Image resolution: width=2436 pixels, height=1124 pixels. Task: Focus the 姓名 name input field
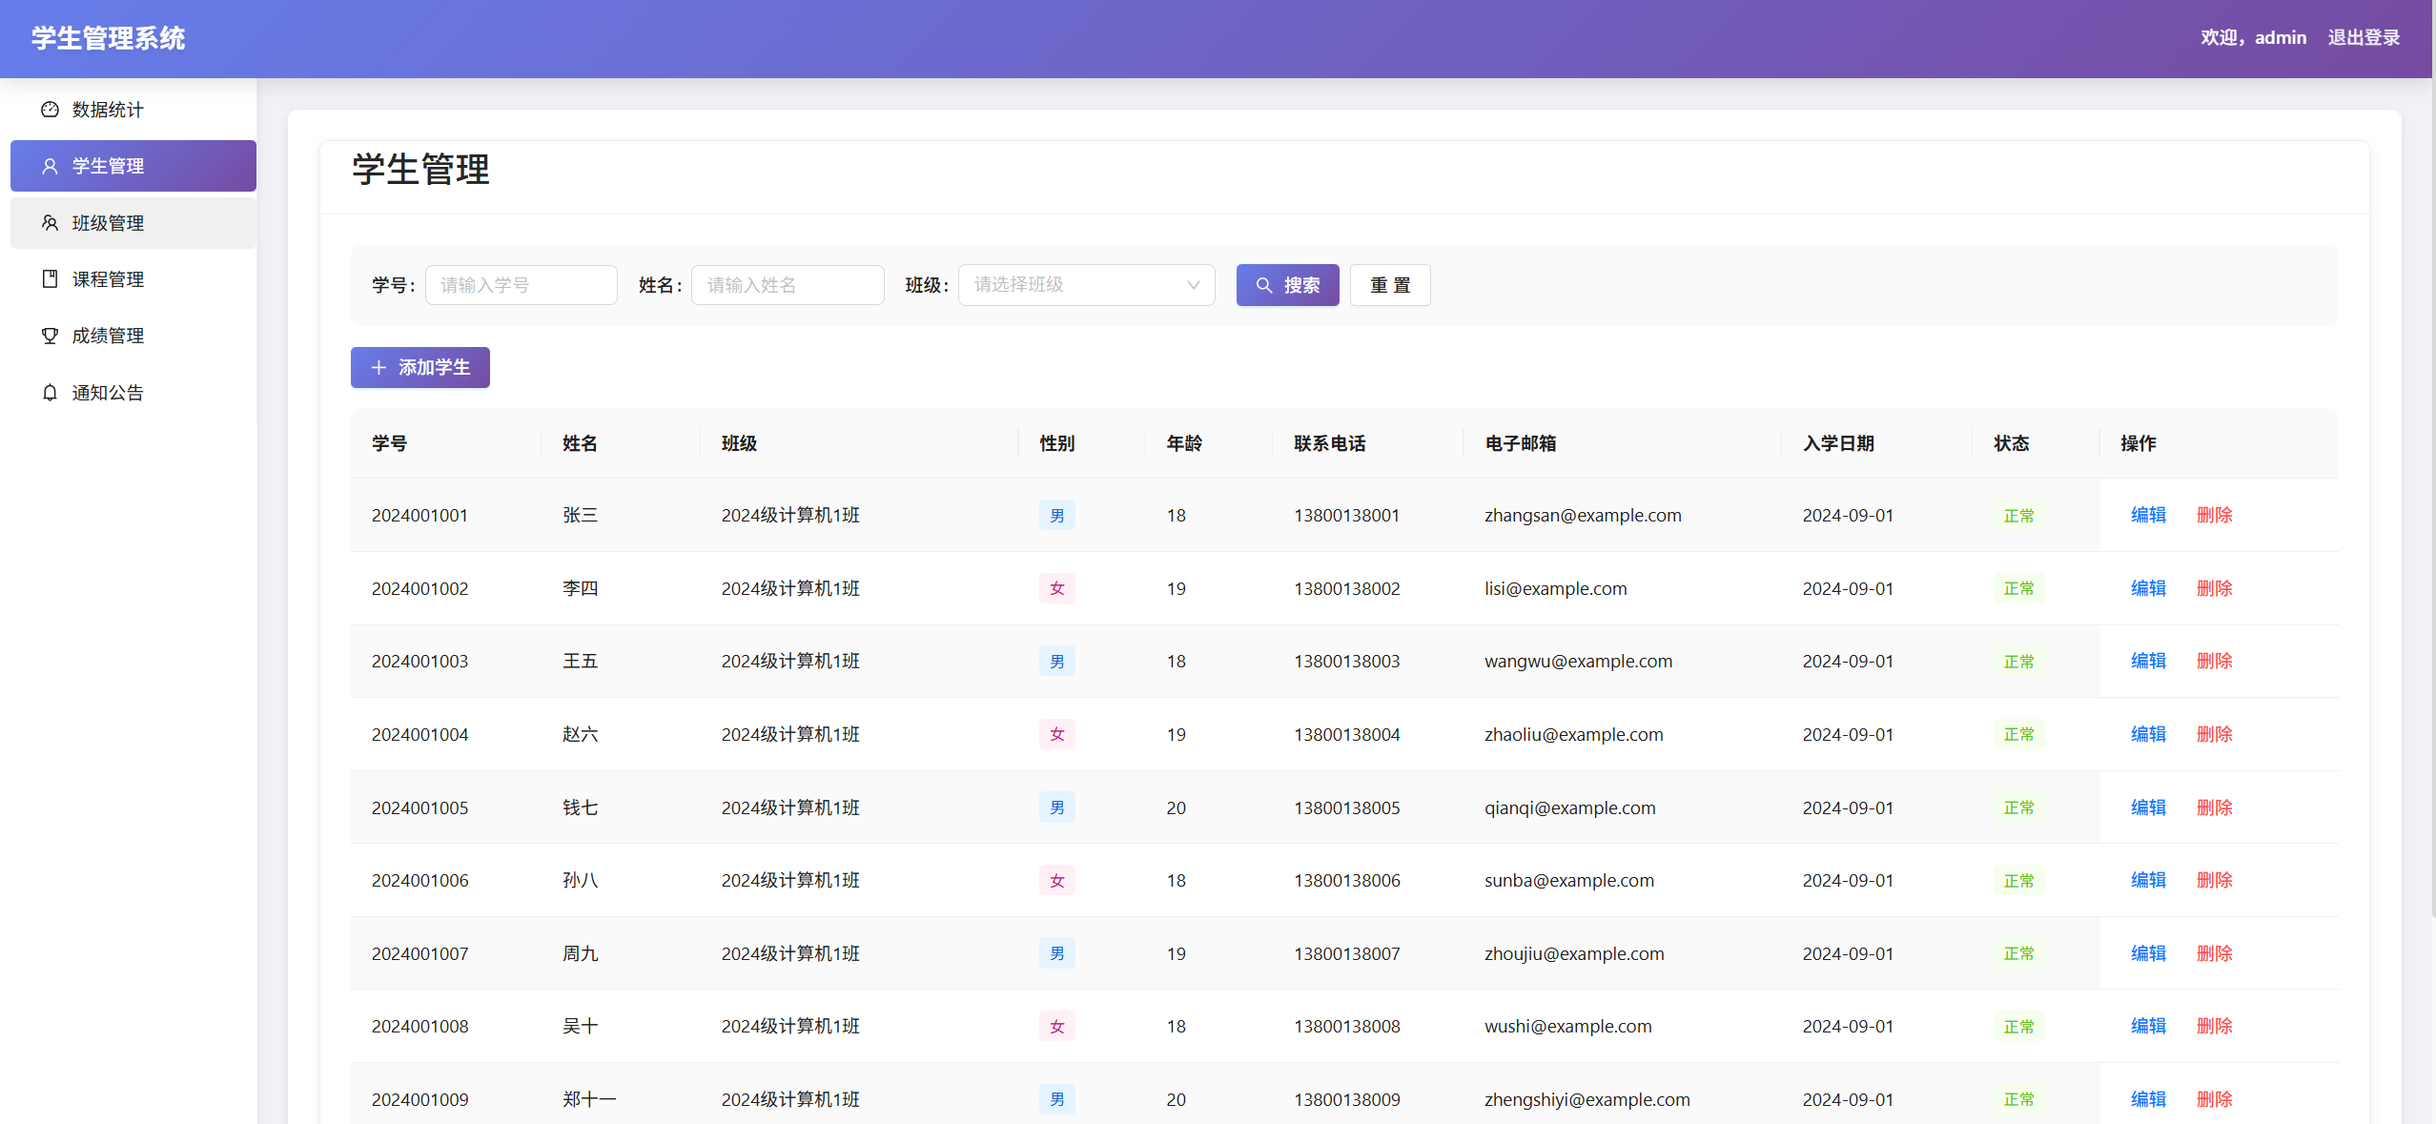tap(788, 285)
